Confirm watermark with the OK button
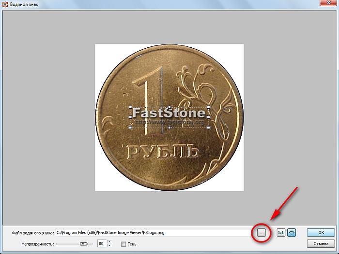The image size is (339, 254). tap(321, 232)
